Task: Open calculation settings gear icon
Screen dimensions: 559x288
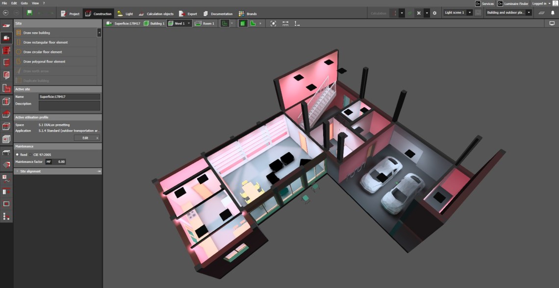Action: (x=434, y=13)
